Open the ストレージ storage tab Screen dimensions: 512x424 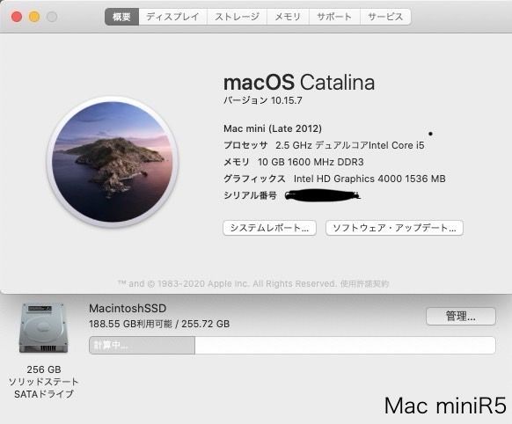coord(237,17)
